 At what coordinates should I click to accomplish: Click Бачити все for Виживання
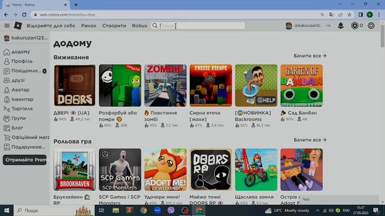pyautogui.click(x=310, y=56)
